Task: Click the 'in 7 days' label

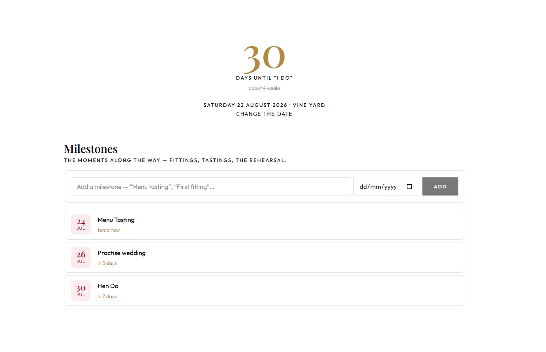Action: coord(107,296)
